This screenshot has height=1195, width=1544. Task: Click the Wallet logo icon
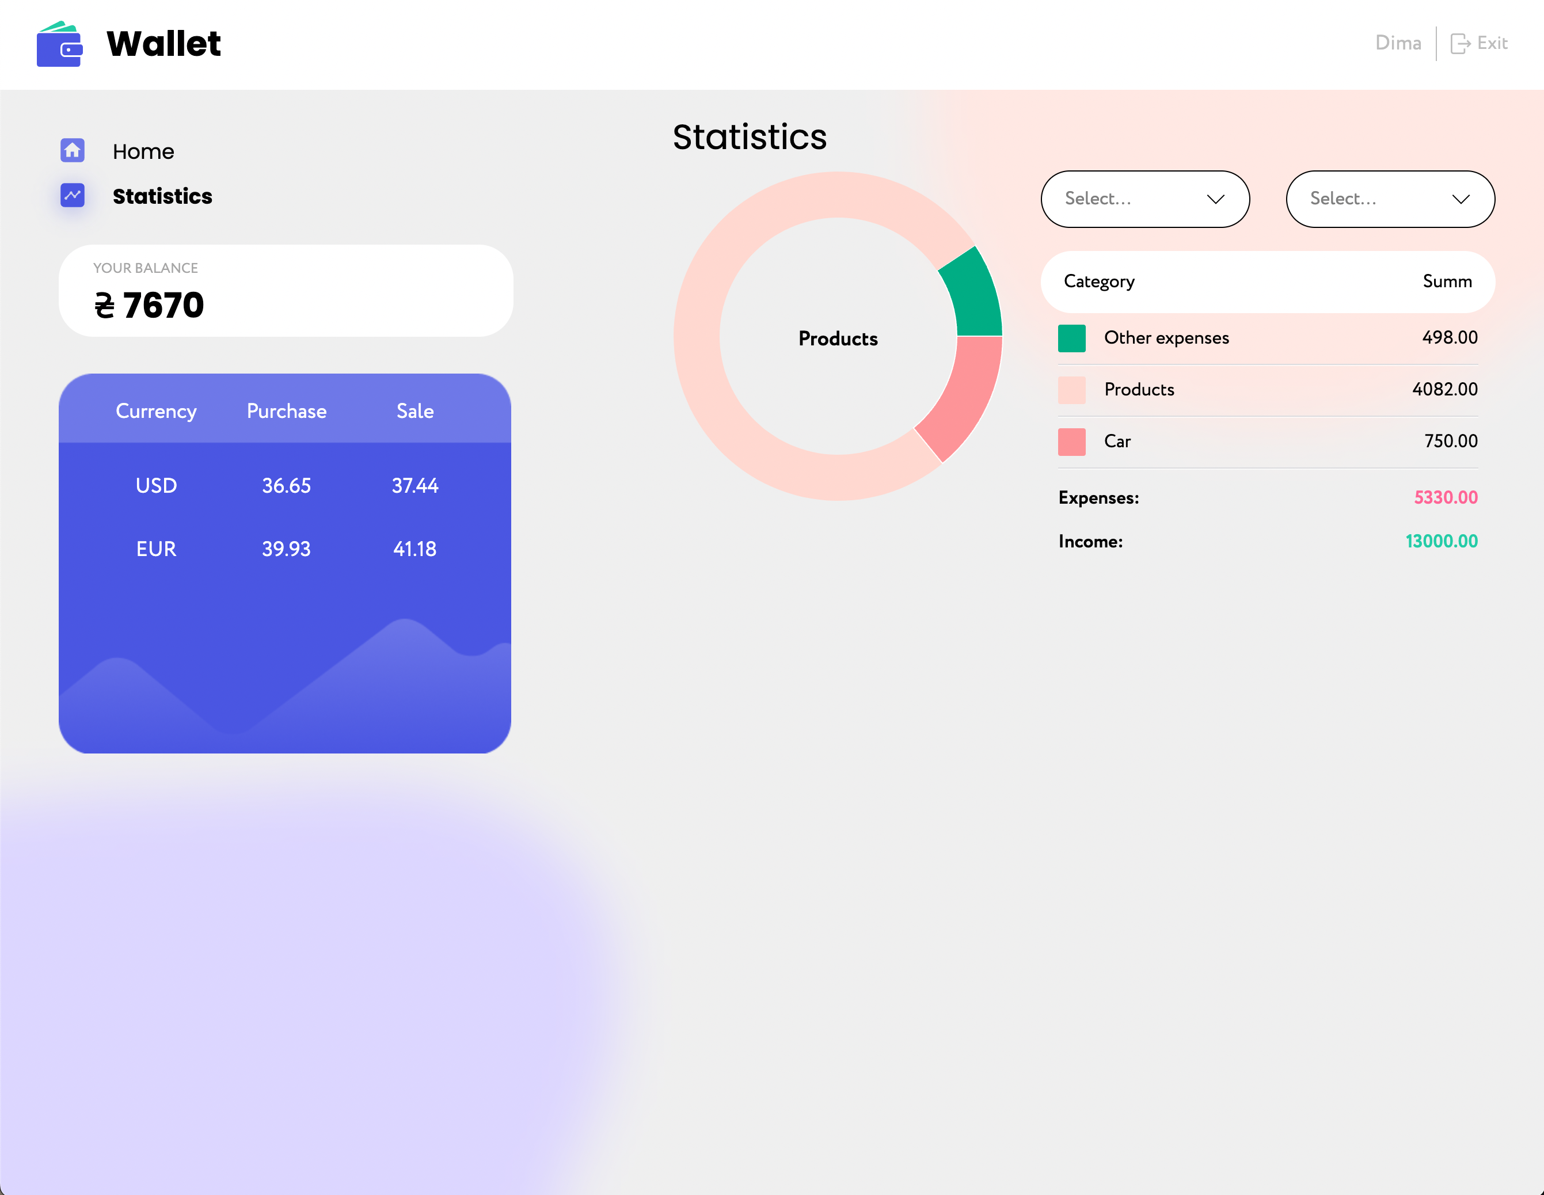(x=60, y=44)
